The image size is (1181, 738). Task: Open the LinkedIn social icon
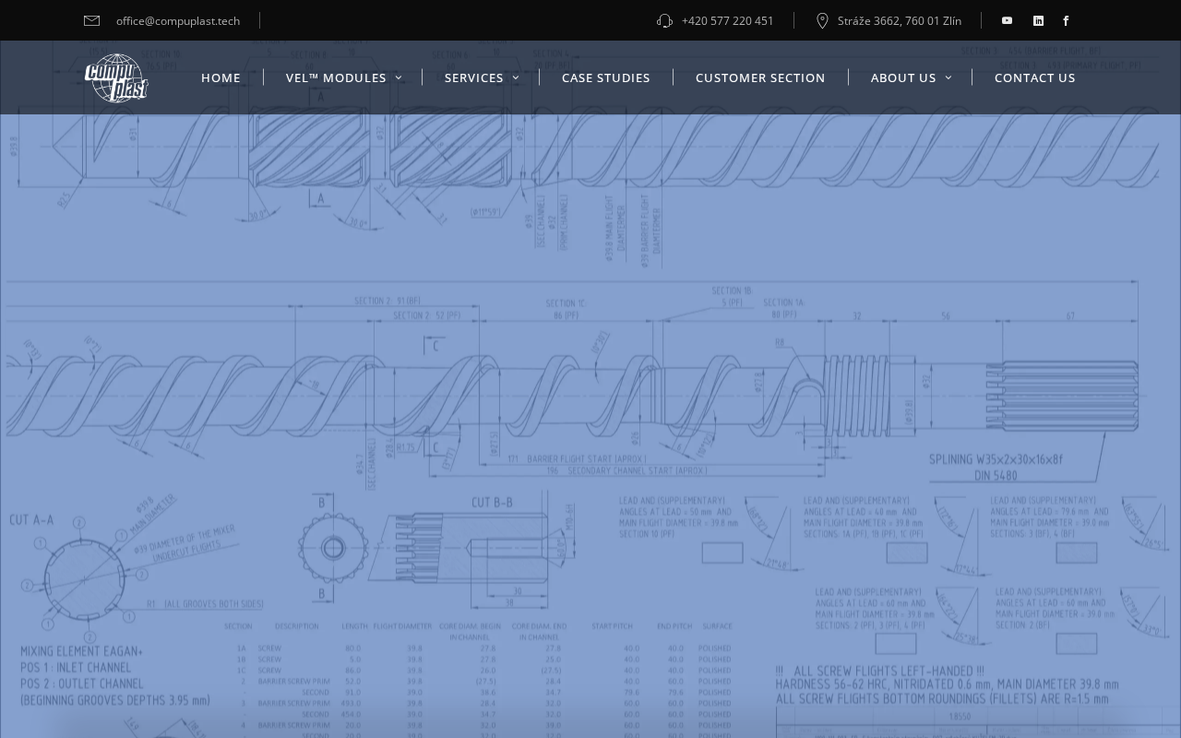pos(1038,20)
